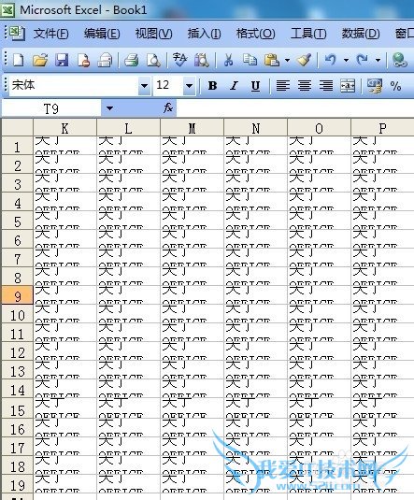Viewport: 414px width, 500px height.
Task: Click the Excel icon in the title bar
Action: (x=7, y=10)
